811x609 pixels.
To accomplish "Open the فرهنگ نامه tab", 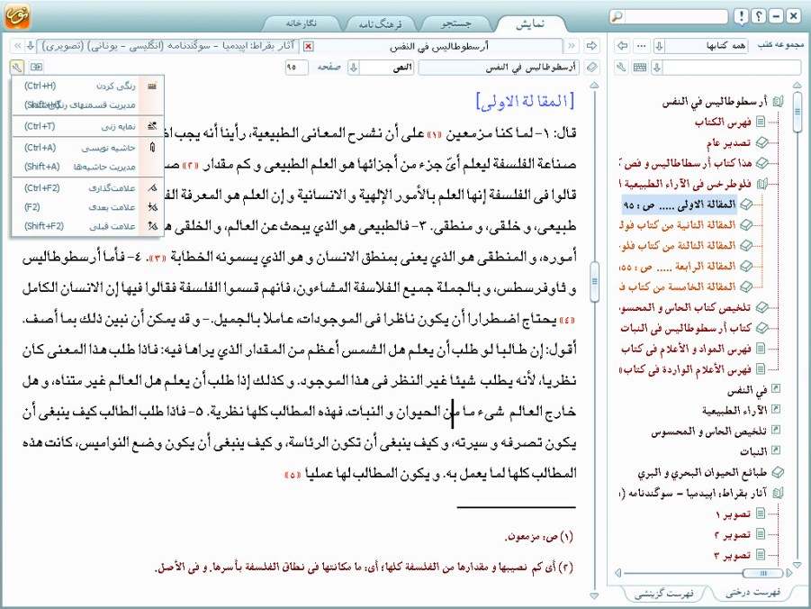I will tap(380, 23).
